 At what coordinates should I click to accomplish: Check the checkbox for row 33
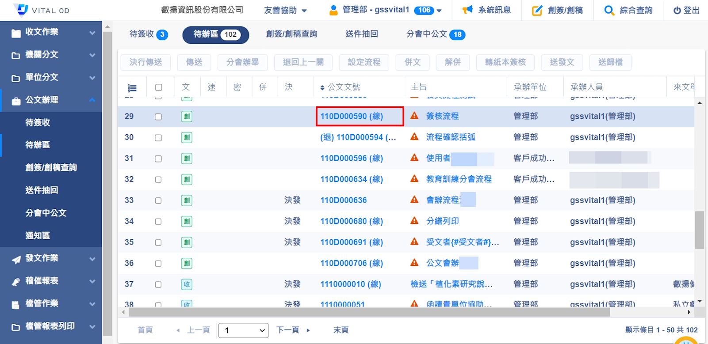pyautogui.click(x=158, y=200)
